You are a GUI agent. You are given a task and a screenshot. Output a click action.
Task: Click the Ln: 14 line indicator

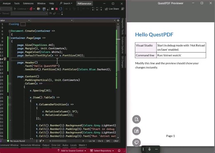[x=92, y=141]
